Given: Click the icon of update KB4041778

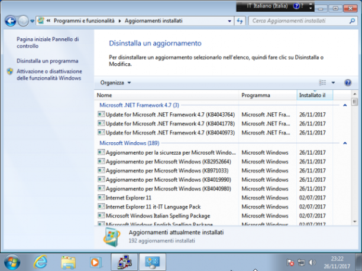Looking at the screenshot, I should (101, 123).
